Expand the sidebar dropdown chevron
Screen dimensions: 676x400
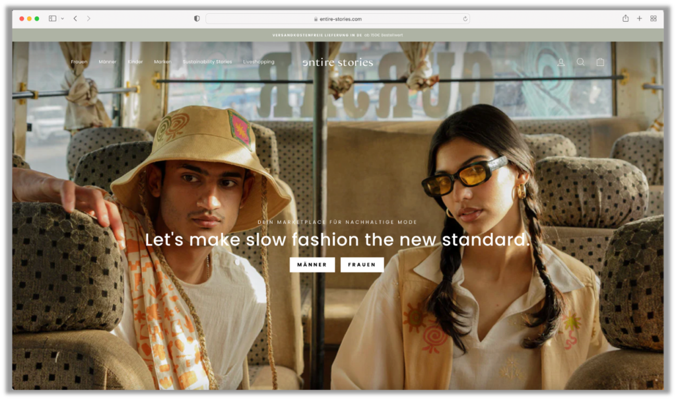[63, 18]
